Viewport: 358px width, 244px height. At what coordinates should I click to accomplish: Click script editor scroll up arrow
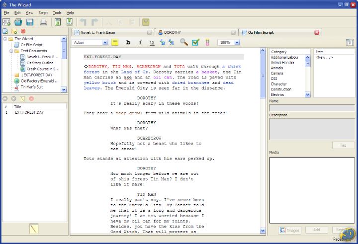[263, 51]
